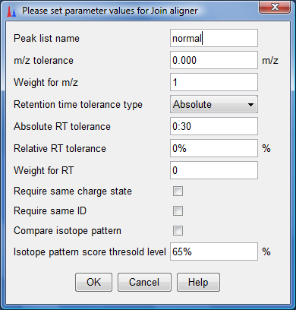Enable Require same charge state checkbox
Image resolution: width=296 pixels, height=310 pixels.
coord(178,191)
